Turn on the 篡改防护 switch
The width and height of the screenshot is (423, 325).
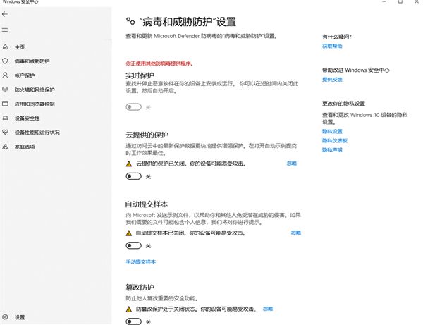click(x=133, y=321)
